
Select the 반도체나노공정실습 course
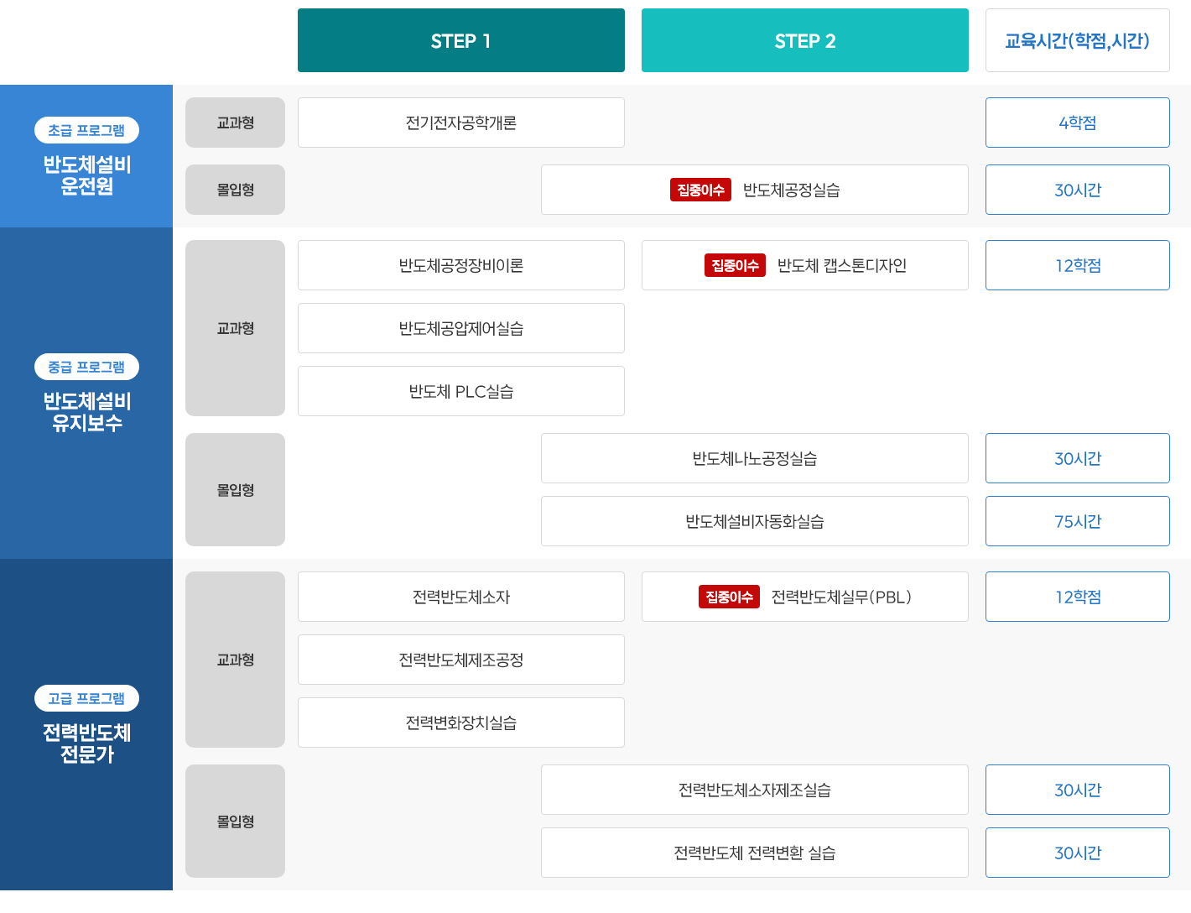click(755, 458)
